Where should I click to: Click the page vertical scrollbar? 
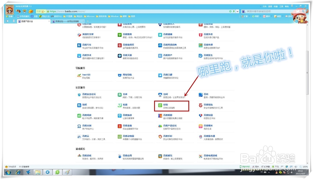coord(307,73)
